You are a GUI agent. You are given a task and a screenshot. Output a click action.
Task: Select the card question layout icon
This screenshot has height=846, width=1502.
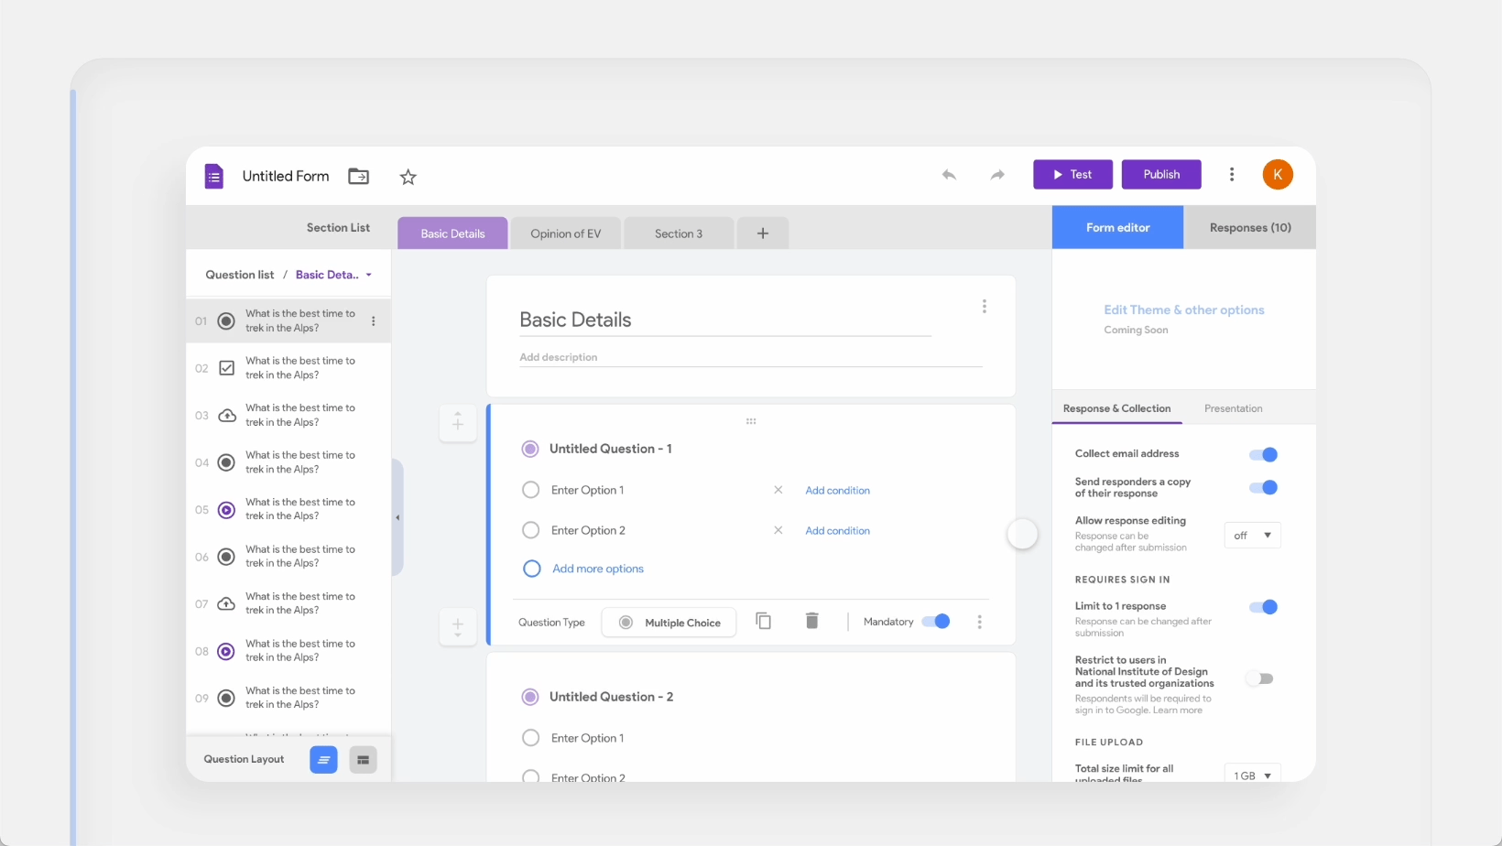[364, 760]
